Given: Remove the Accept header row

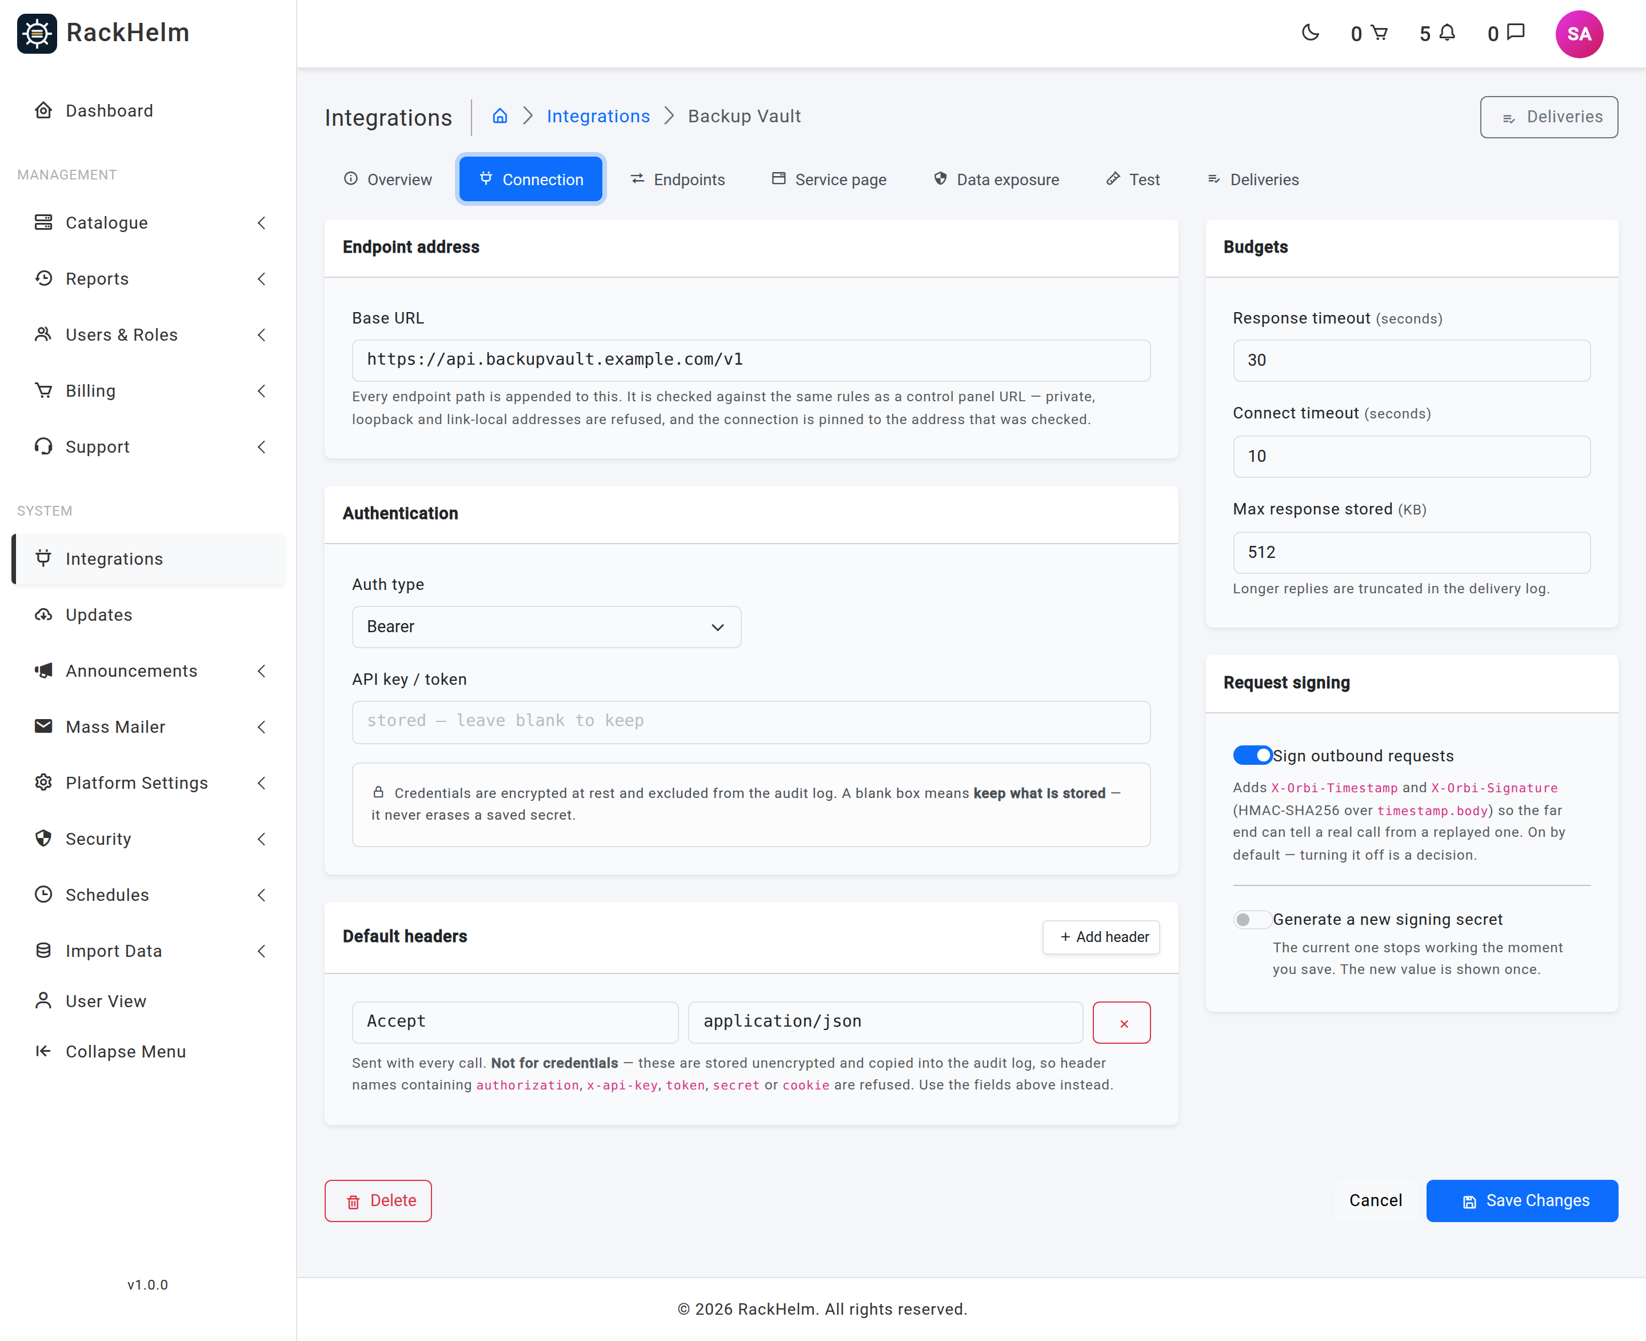Looking at the screenshot, I should coord(1121,1023).
